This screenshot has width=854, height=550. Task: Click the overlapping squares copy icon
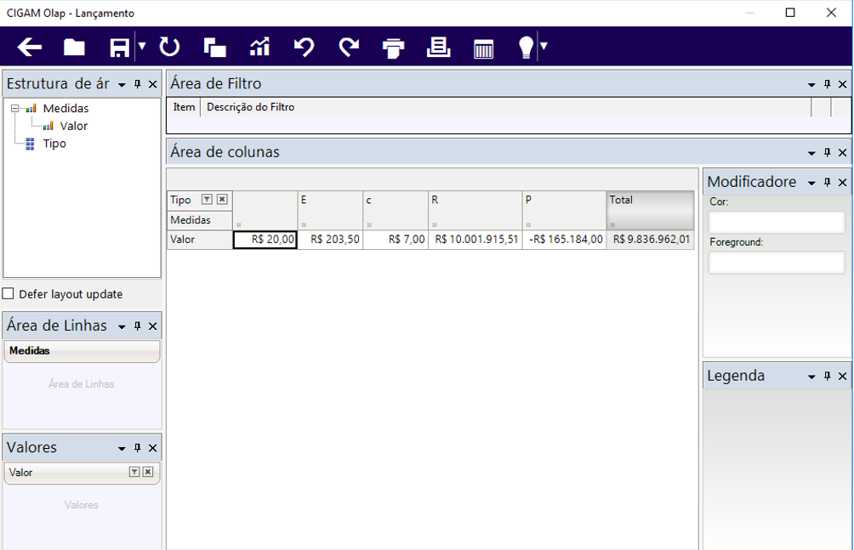tap(214, 48)
